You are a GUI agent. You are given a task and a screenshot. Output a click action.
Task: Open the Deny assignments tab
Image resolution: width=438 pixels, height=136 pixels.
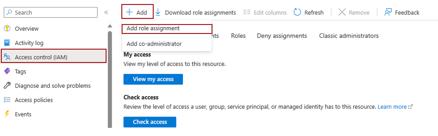coord(282,36)
